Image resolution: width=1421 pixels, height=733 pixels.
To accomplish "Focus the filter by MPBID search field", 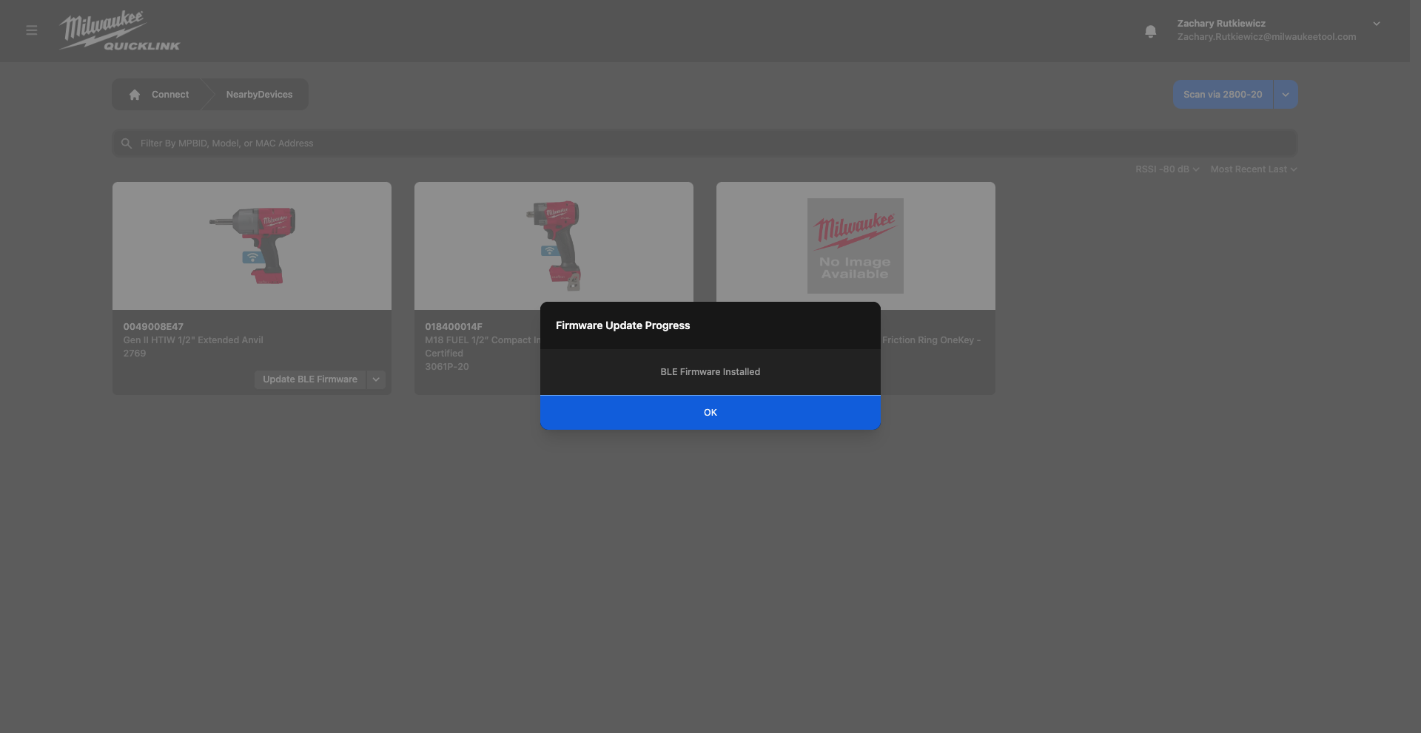I will 705,143.
